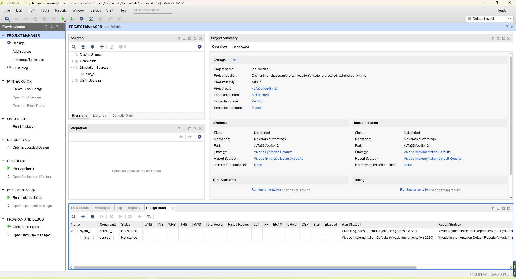The height and width of the screenshot is (279, 516).
Task: Expand the Constraints folder in Sources
Action: click(73, 61)
